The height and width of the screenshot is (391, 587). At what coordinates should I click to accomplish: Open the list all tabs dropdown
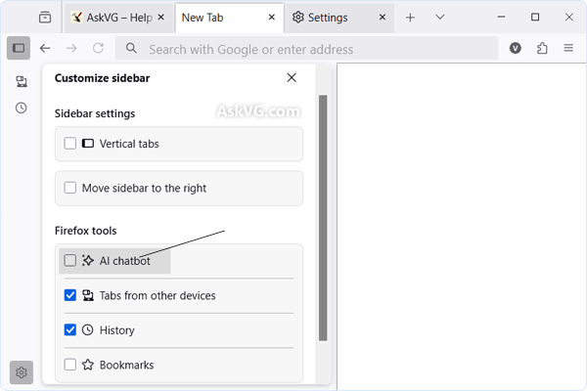tap(440, 18)
